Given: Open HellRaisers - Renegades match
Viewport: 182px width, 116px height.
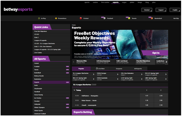Looking at the screenshot, I should tap(90, 96).
